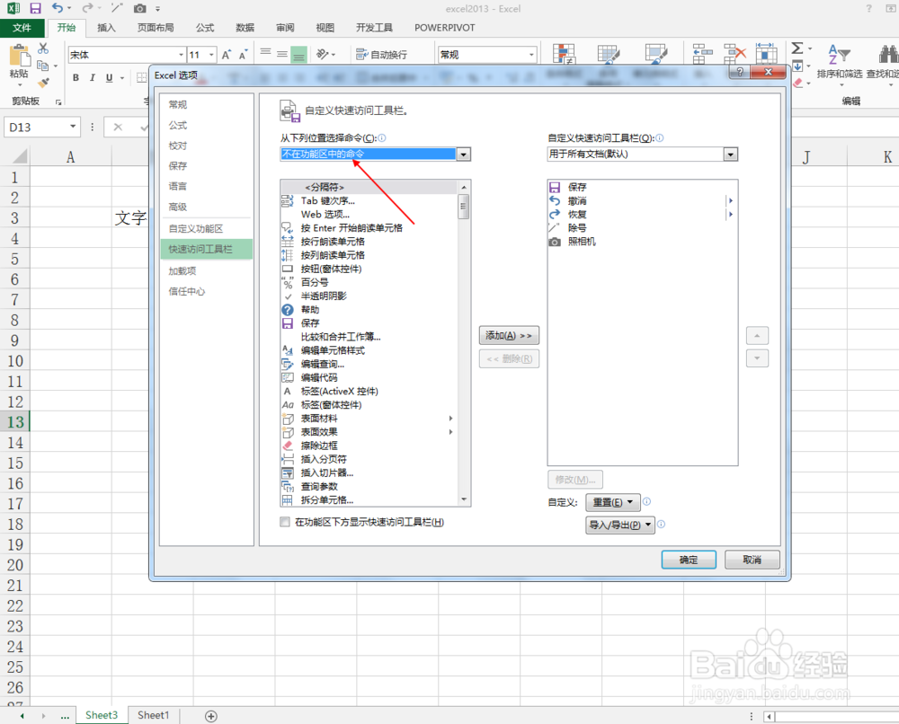The width and height of the screenshot is (899, 724).
Task: Click the Sort and Filter icon
Action: 839,55
